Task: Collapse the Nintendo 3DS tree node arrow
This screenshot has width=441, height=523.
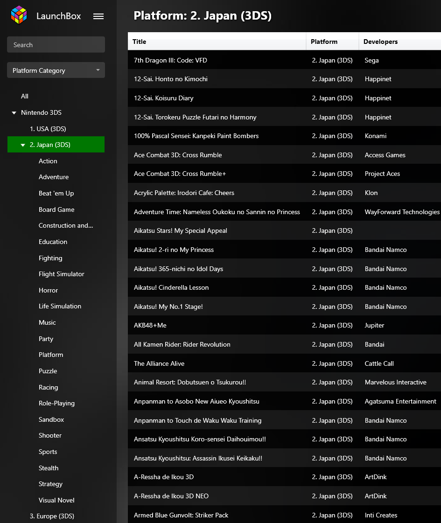Action: 14,113
